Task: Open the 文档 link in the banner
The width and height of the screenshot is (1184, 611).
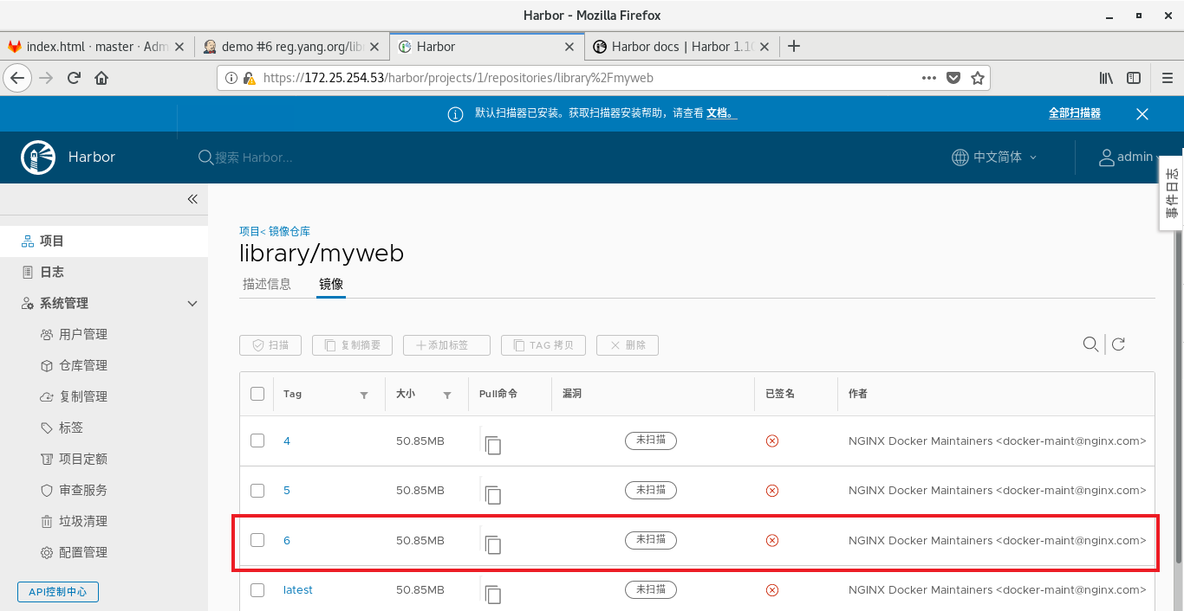Action: click(721, 113)
